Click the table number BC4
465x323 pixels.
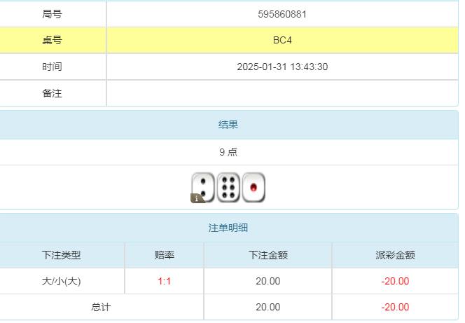click(x=282, y=40)
